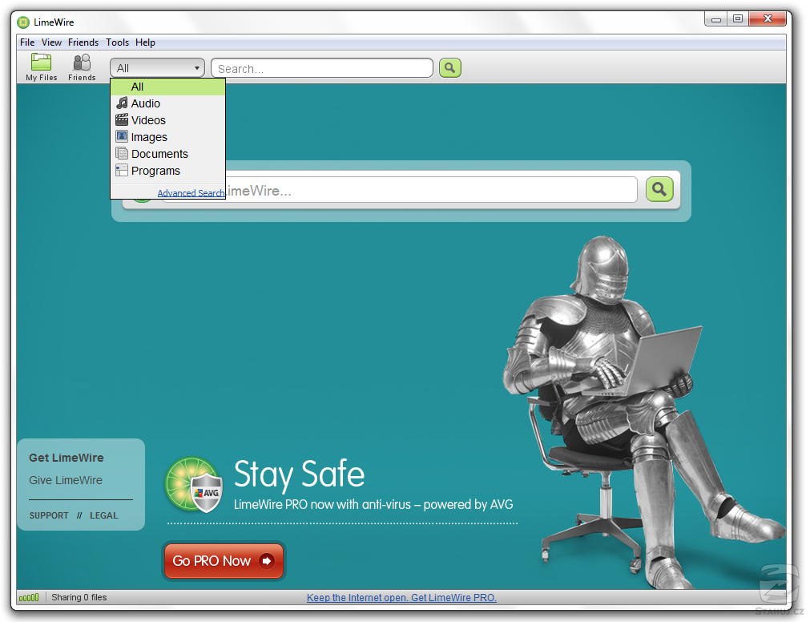The width and height of the screenshot is (810, 622).
Task: Select the Audio music note icon
Action: pos(122,103)
